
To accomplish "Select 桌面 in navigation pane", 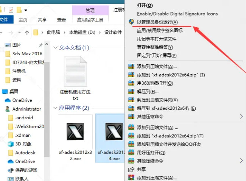I will 14,91.
